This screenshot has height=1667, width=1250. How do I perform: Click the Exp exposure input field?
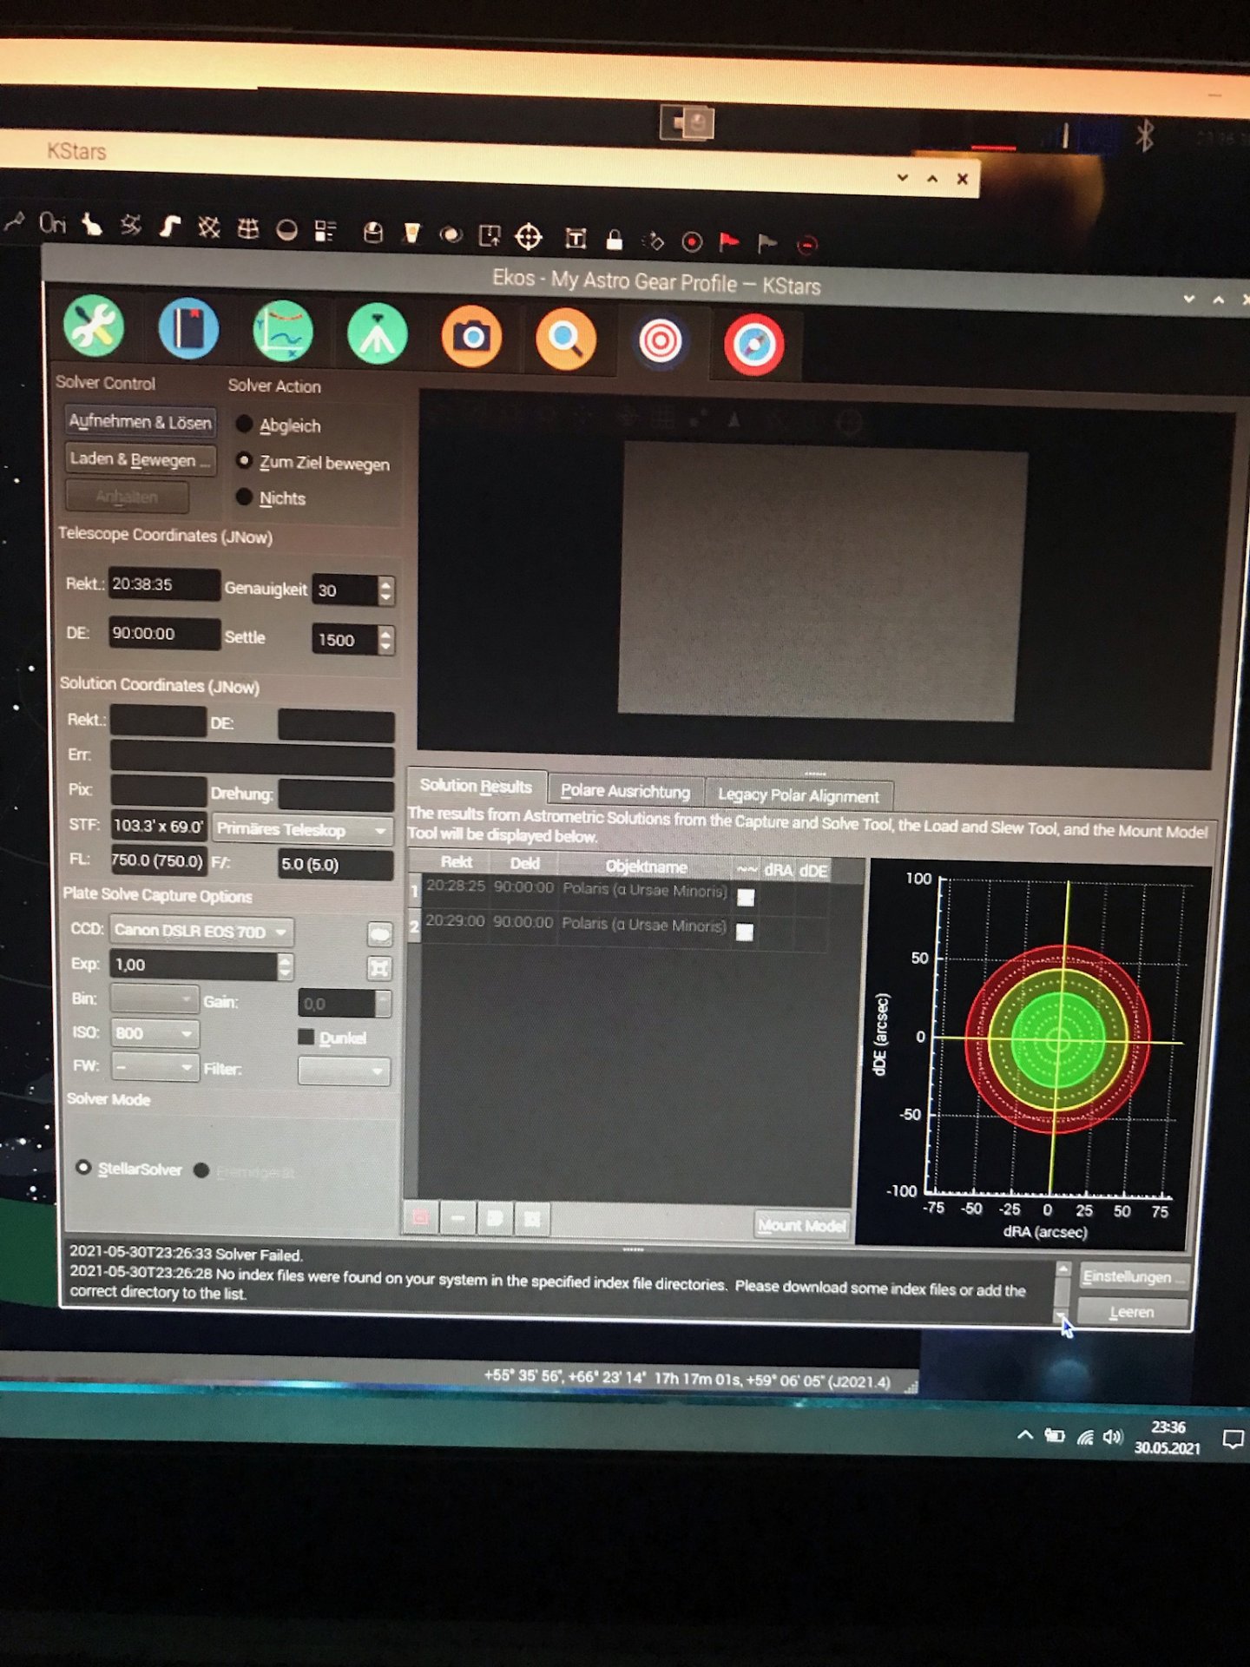point(193,965)
